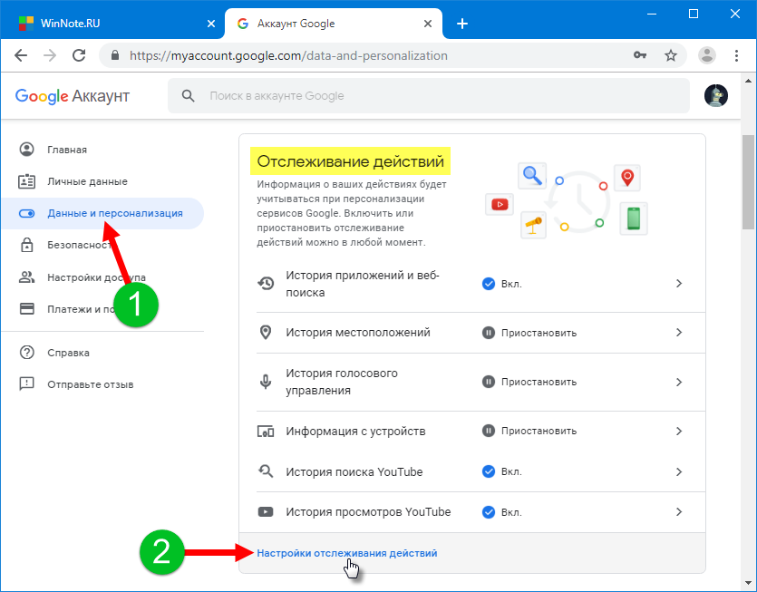Viewport: 757px width, 592px height.
Task: Click Приостановить status for История местоположений
Action: click(x=529, y=333)
